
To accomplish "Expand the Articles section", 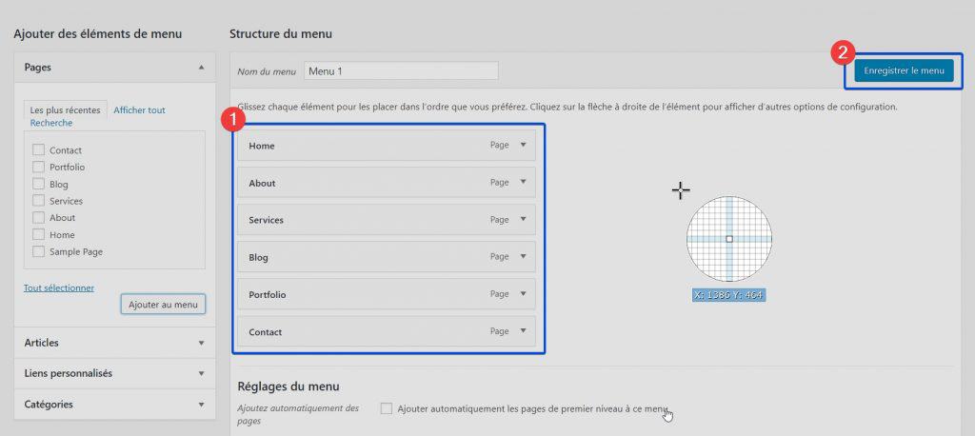I will [x=201, y=343].
